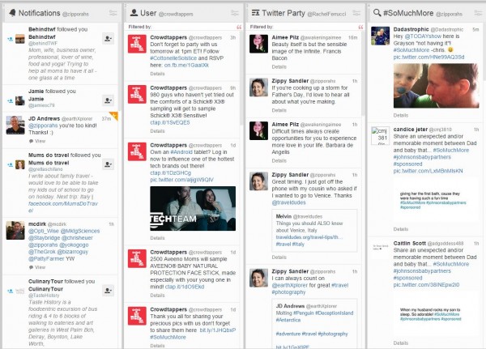
Task: Click Zippy Sandler avatar on Father's Day tweet
Action: click(x=258, y=87)
